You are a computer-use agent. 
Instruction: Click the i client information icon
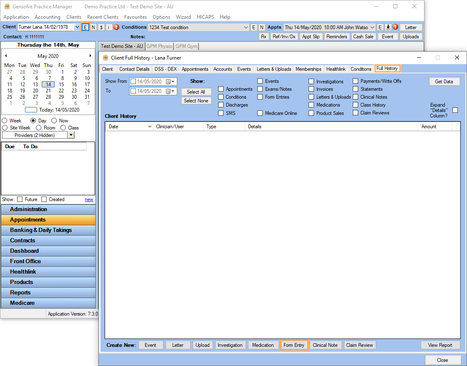109,27
